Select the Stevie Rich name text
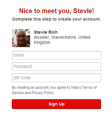 [x=46, y=32]
